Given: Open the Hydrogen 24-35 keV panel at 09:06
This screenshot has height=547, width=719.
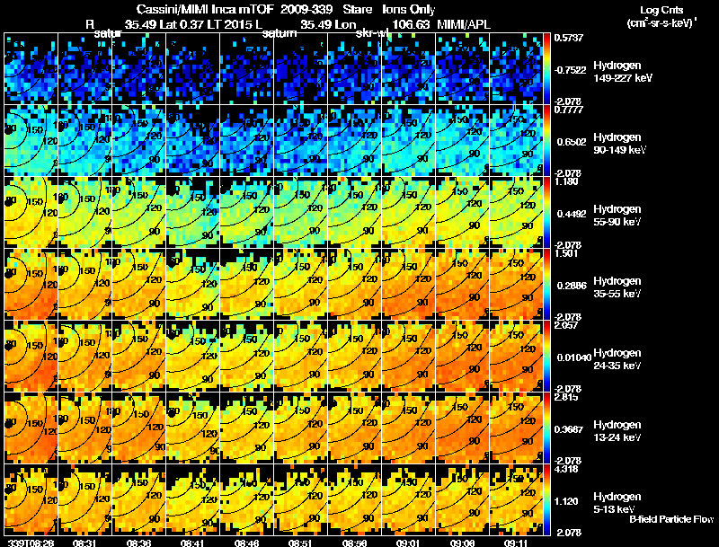Looking at the screenshot, I should [x=463, y=356].
